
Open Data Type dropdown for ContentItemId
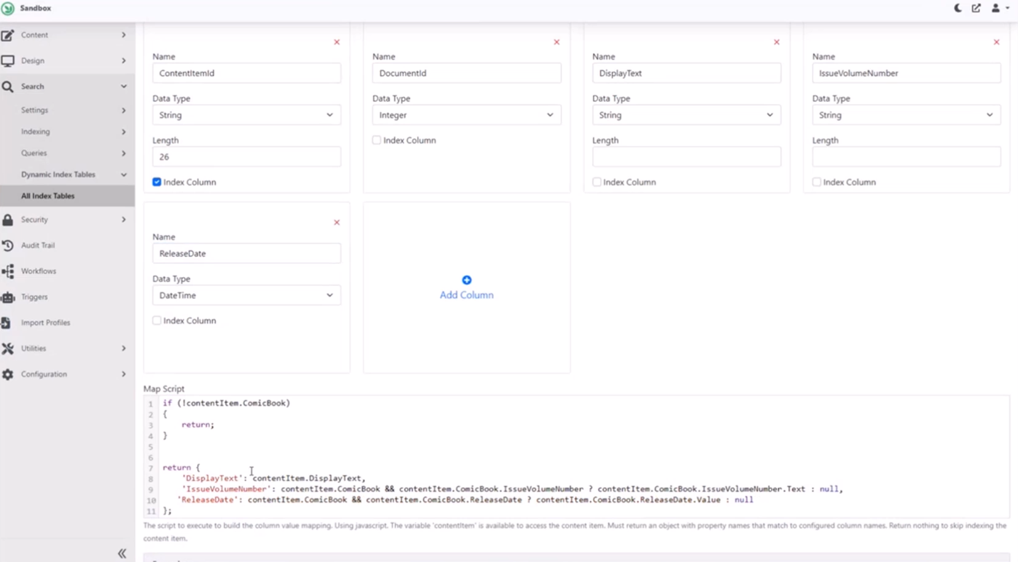point(246,115)
